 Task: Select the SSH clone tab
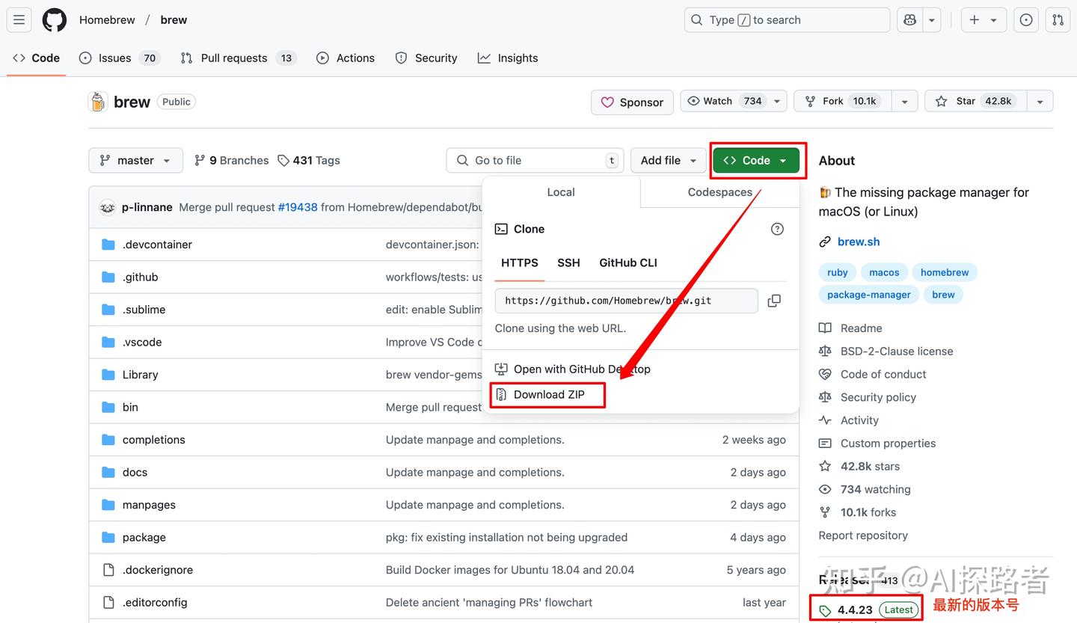pos(568,263)
